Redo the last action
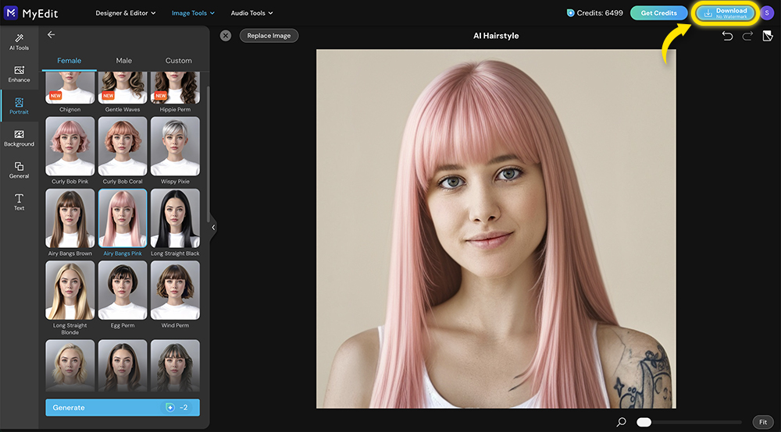 point(747,36)
